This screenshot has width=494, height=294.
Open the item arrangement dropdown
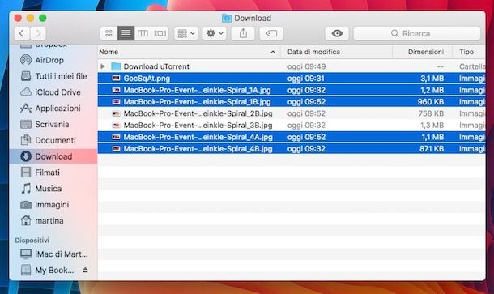[186, 33]
